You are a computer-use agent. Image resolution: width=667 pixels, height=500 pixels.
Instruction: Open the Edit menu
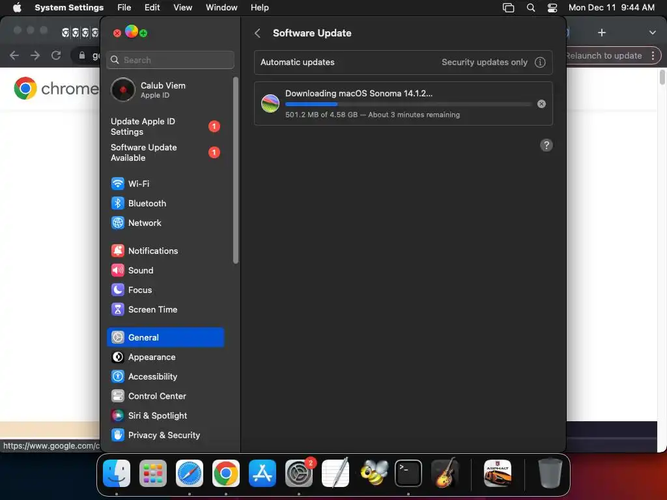[152, 8]
